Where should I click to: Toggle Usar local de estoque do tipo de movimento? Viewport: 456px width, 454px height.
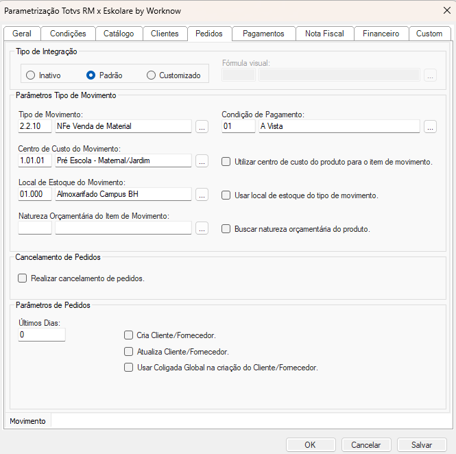pos(226,195)
